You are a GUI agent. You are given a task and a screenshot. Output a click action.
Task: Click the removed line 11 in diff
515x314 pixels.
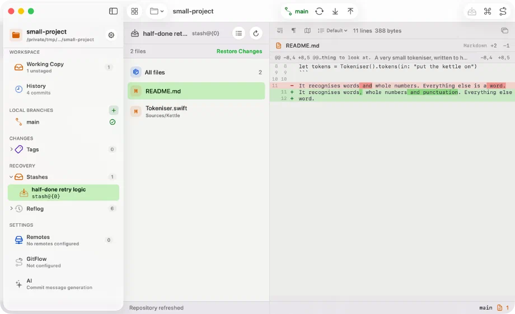point(392,86)
